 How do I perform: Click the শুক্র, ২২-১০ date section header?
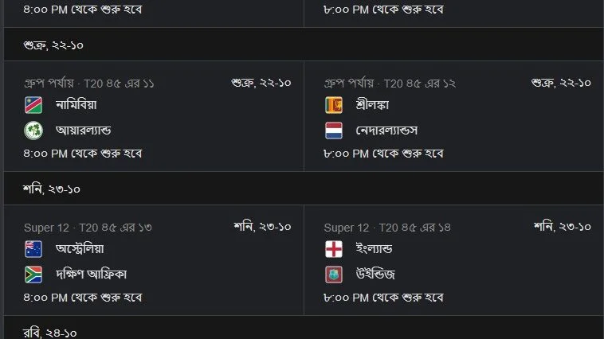(x=304, y=45)
